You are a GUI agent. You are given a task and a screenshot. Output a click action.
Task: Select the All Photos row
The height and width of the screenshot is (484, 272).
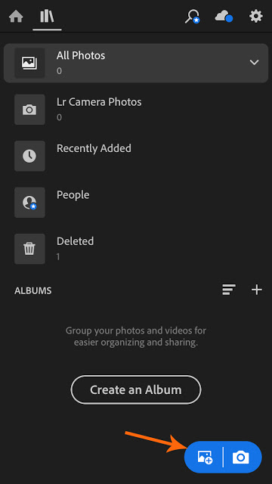click(x=136, y=63)
